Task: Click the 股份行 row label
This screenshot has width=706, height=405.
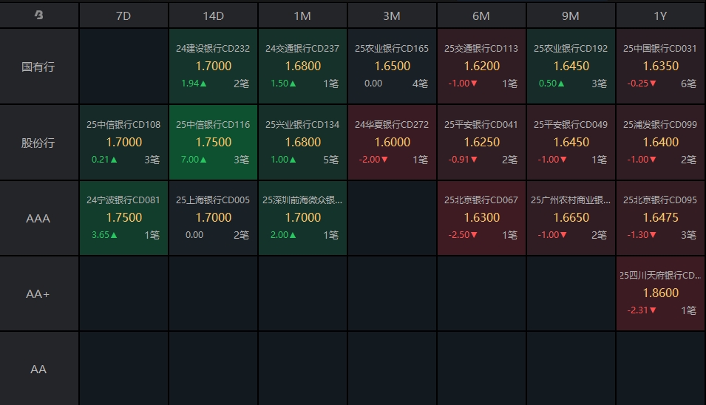Action: 38,143
